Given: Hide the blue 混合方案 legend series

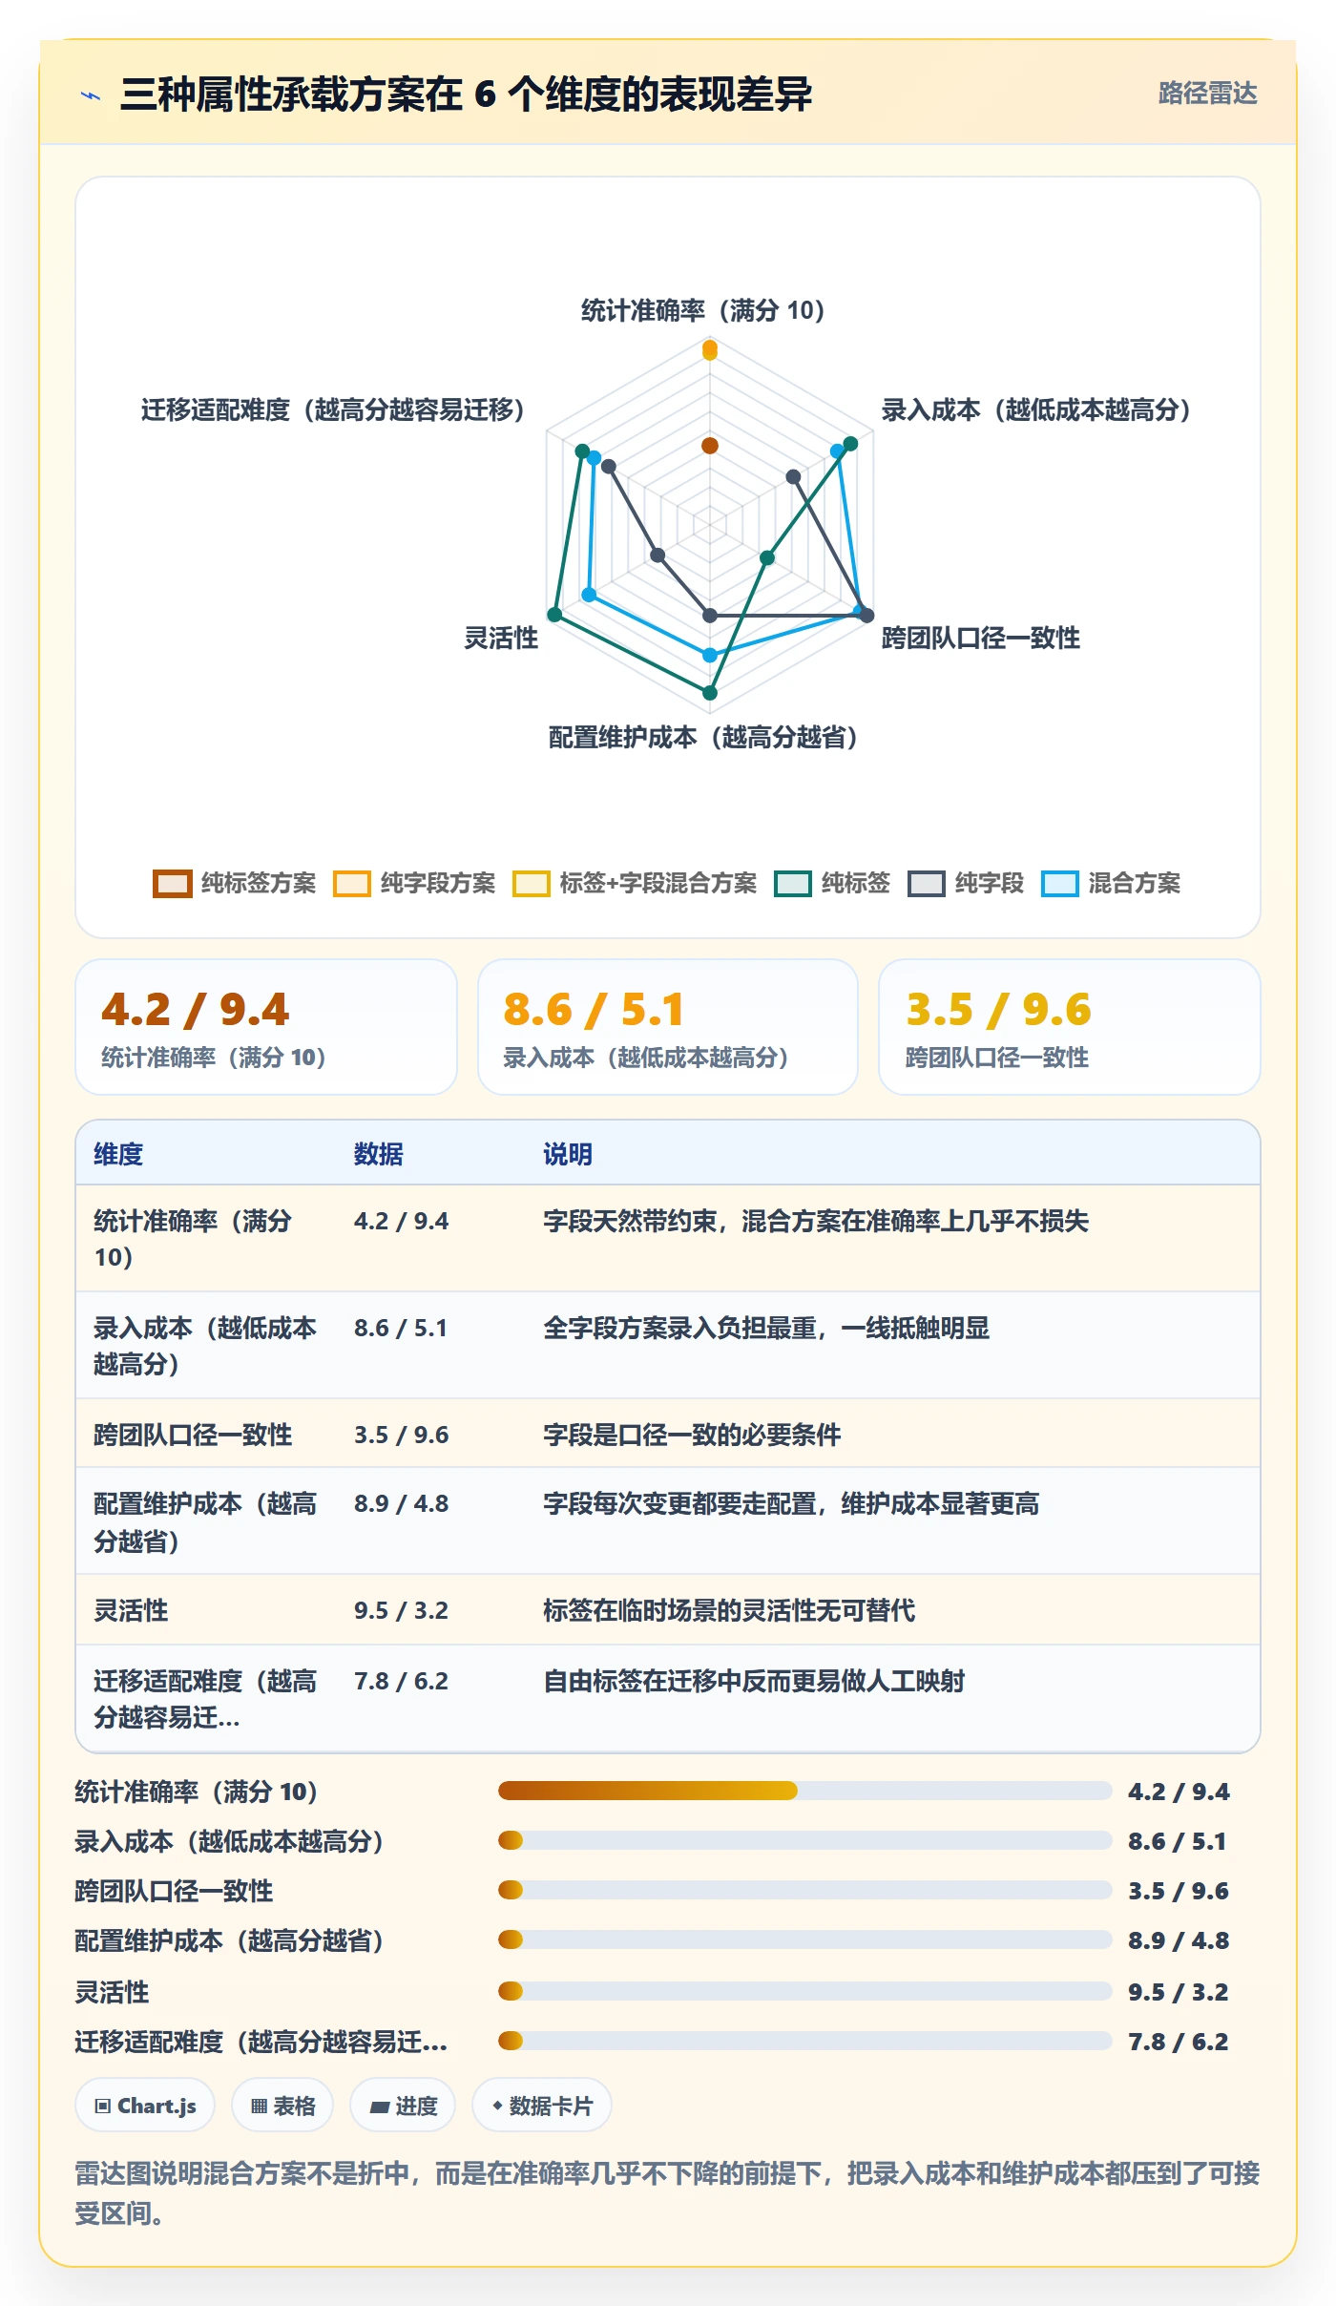Looking at the screenshot, I should [1111, 884].
